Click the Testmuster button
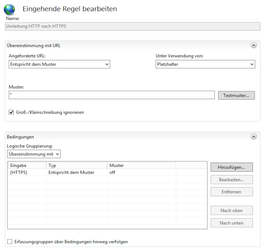This screenshot has width=265, height=251. (236, 95)
